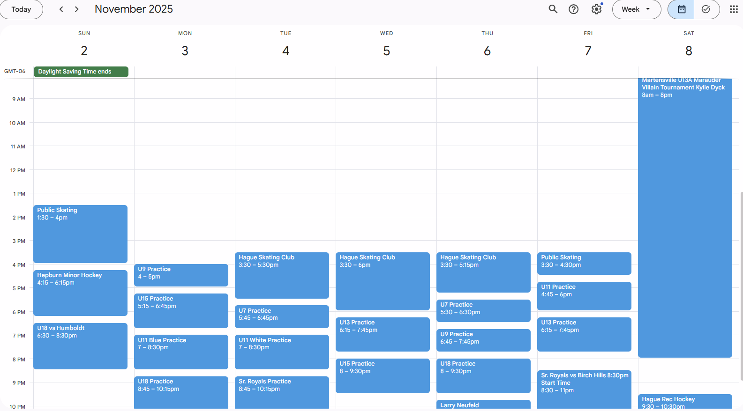Select Wednesday 5 date header
This screenshot has width=743, height=411.
pyautogui.click(x=386, y=51)
